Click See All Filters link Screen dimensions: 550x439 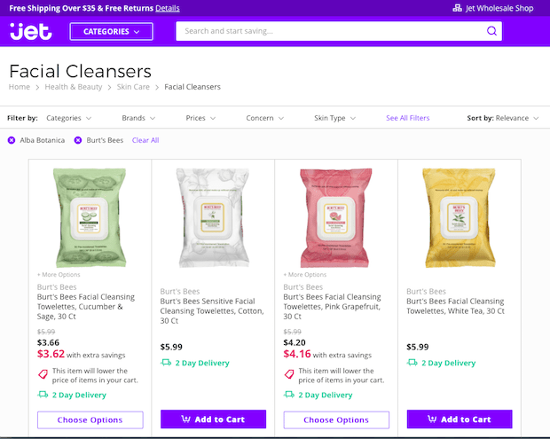coord(407,118)
